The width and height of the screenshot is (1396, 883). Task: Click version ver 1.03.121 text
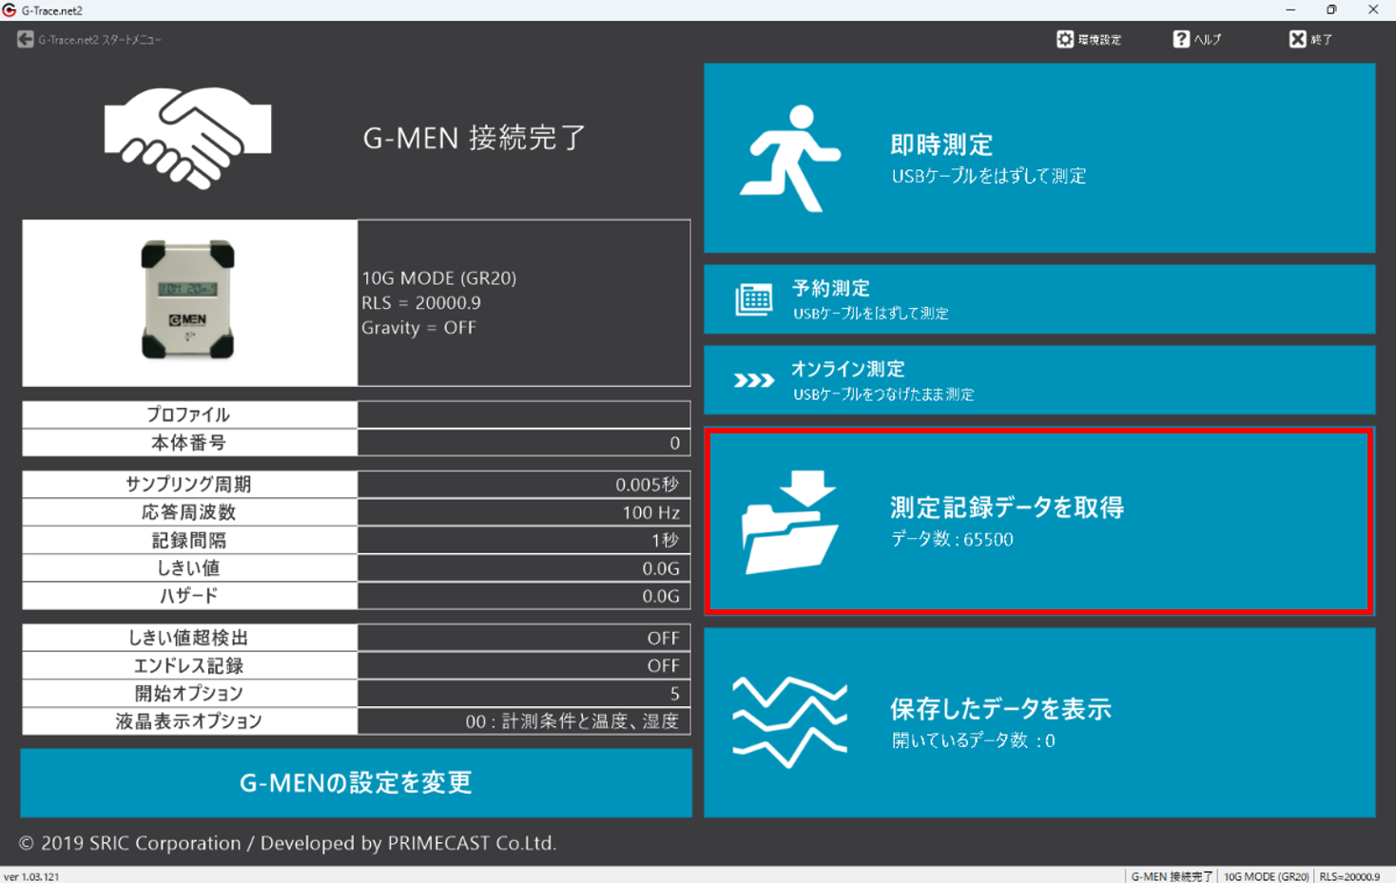[31, 876]
